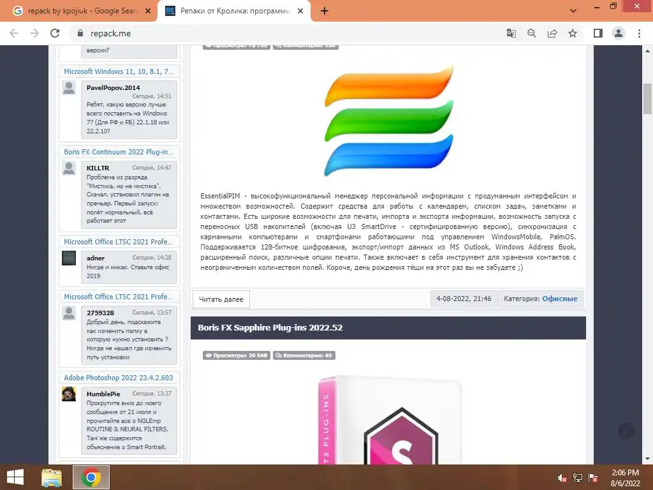
Task: Open File Explorer from the taskbar
Action: (x=52, y=477)
